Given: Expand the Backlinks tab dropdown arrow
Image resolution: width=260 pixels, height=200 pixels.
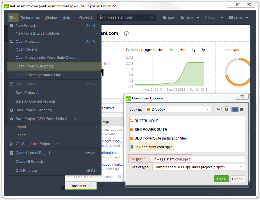Looking at the screenshot, I should tap(90, 186).
